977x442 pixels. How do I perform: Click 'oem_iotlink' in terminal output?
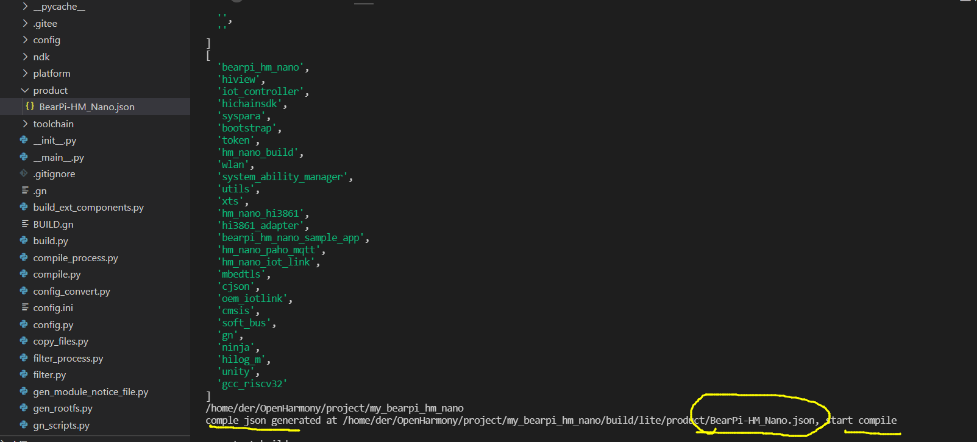252,298
